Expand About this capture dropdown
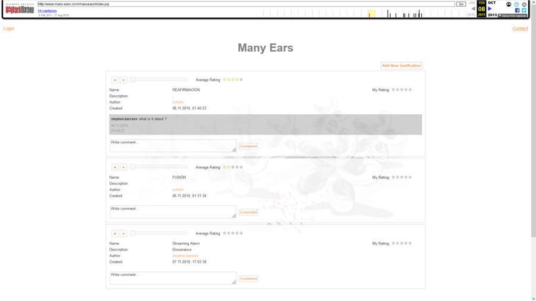The height and width of the screenshot is (301, 536). click(x=512, y=15)
